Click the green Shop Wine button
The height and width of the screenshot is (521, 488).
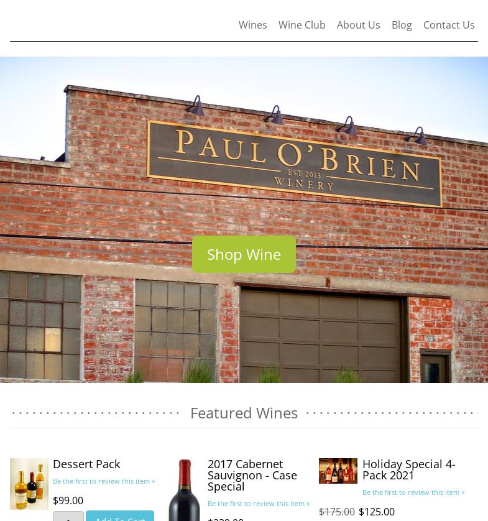(244, 254)
